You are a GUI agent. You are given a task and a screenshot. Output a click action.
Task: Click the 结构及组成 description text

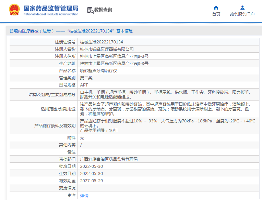pyautogui.click(x=165, y=94)
